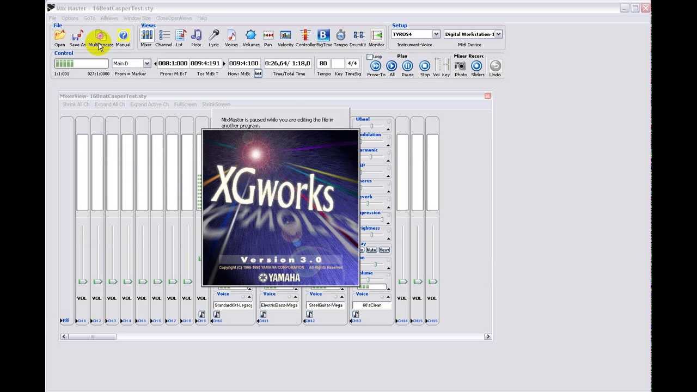
Task: Pause playback
Action: pyautogui.click(x=407, y=66)
